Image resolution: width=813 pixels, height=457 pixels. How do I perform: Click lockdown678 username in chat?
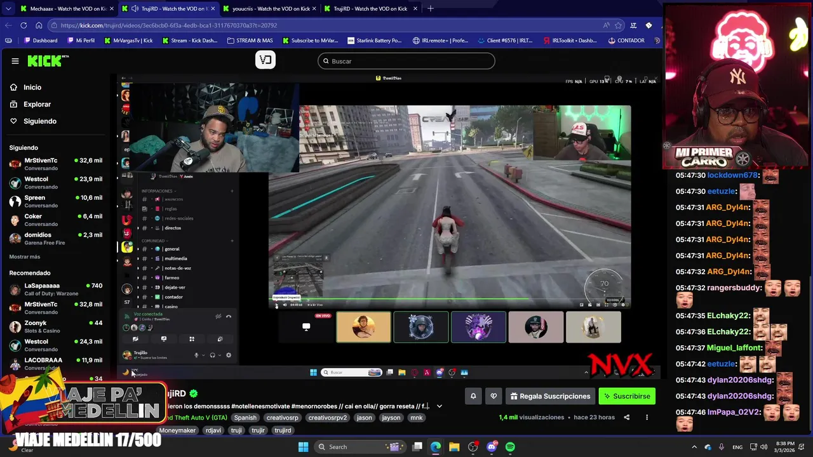[x=732, y=175]
